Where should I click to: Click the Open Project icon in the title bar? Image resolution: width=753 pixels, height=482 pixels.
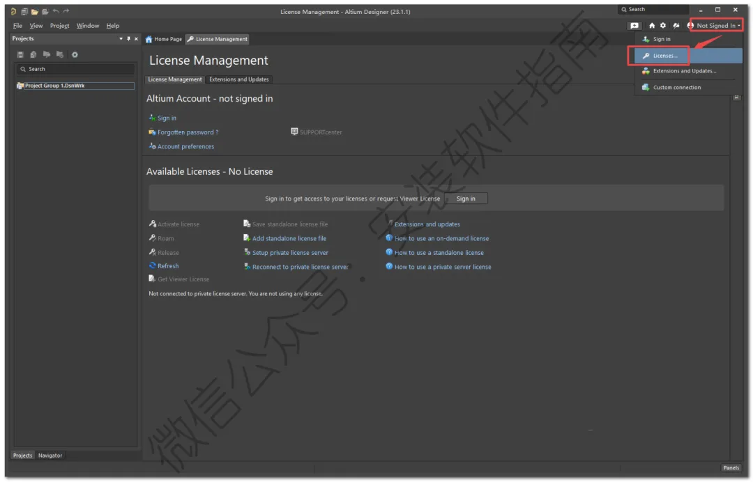45,11
